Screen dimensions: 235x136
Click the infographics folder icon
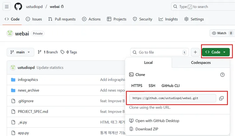pyautogui.click(x=13, y=80)
